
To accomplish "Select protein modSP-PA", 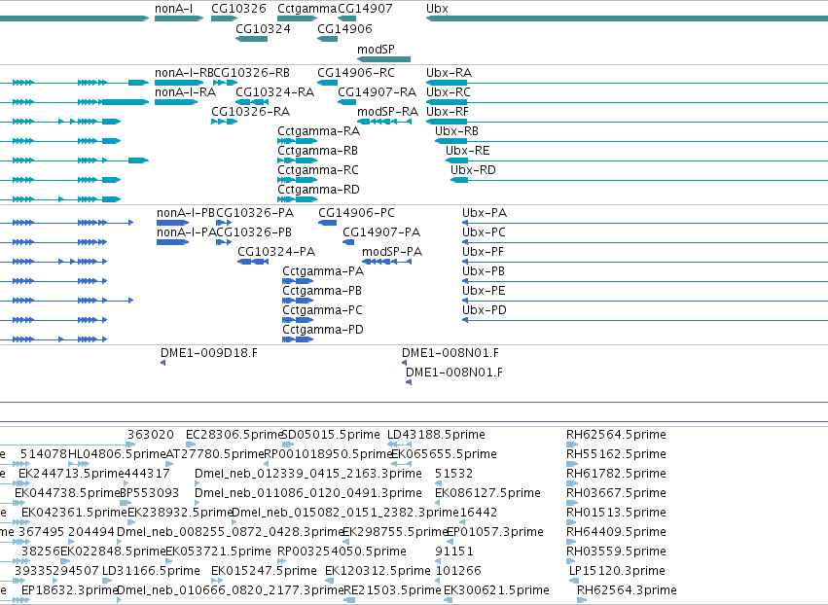I will pyautogui.click(x=392, y=252).
